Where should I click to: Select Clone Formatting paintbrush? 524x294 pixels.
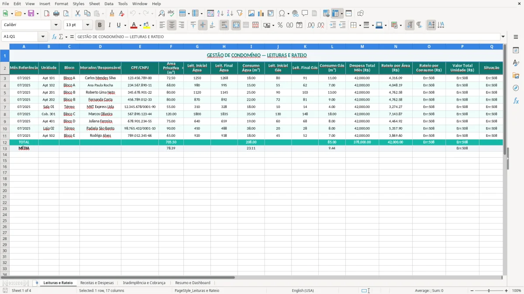112,14
